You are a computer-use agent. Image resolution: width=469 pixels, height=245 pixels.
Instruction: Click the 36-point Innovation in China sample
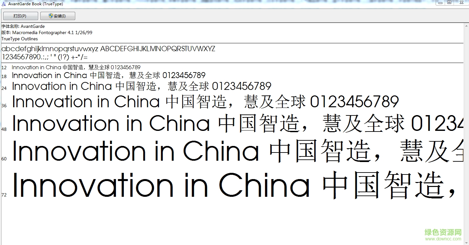tap(205, 102)
